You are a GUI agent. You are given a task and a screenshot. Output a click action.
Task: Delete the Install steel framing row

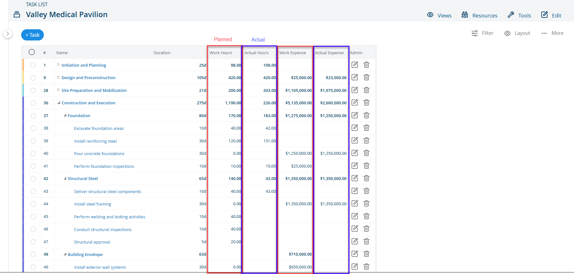coord(366,203)
